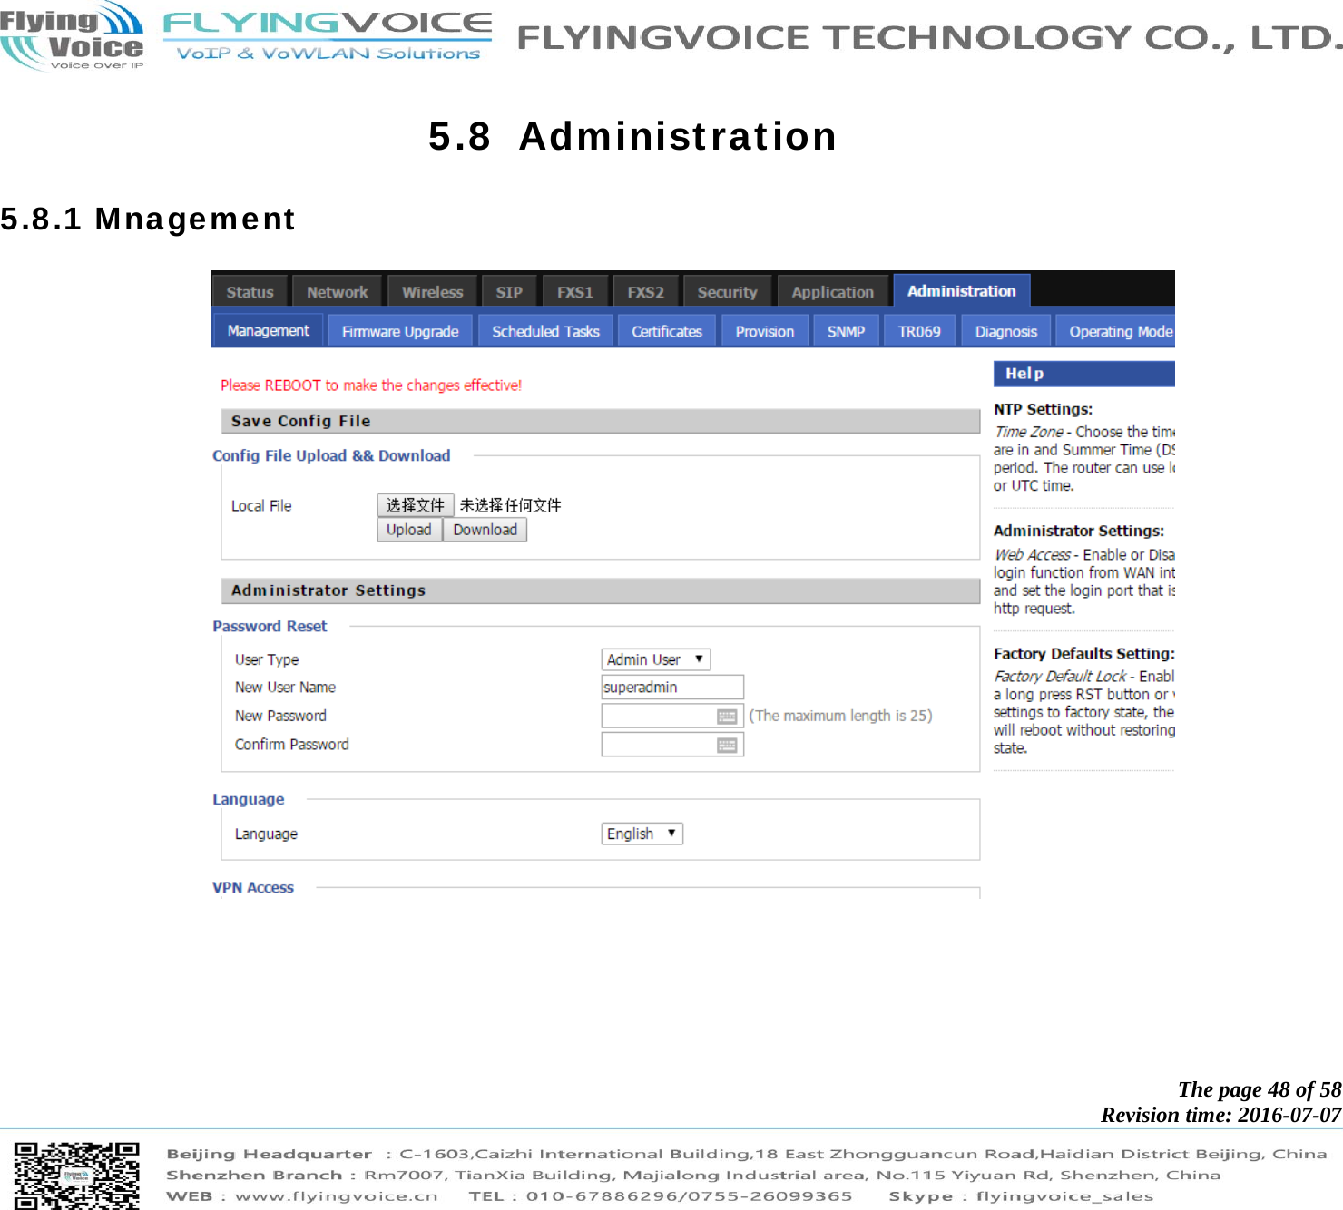Image resolution: width=1343 pixels, height=1210 pixels.
Task: Open the SIP tab
Action: 509,292
